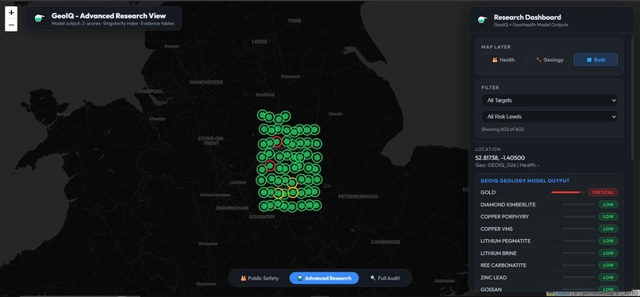
Task: Switch to the Public Safety view
Action: click(260, 278)
